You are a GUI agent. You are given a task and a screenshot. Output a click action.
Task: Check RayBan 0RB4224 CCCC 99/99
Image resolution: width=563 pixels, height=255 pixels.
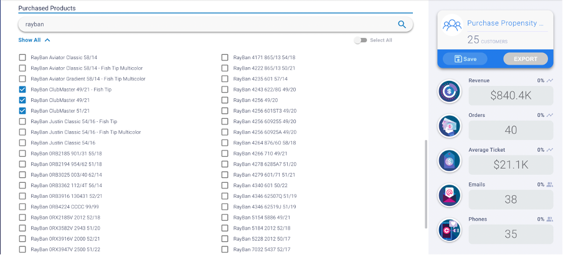[22, 207]
